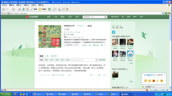This screenshot has height=96, width=172.
Task: Send the smiley face emoticon greeting
Action: click(150, 81)
